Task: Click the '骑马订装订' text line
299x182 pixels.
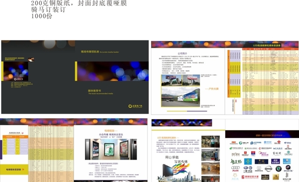Action: pos(48,9)
